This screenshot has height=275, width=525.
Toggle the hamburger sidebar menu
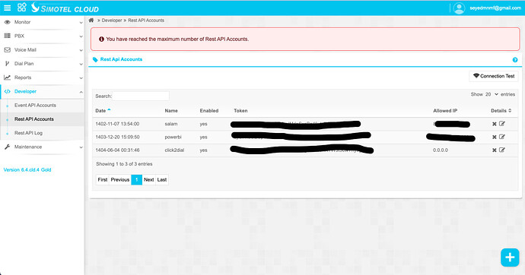point(7,8)
